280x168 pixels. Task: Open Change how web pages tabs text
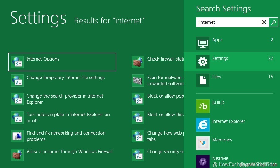click(x=166, y=136)
